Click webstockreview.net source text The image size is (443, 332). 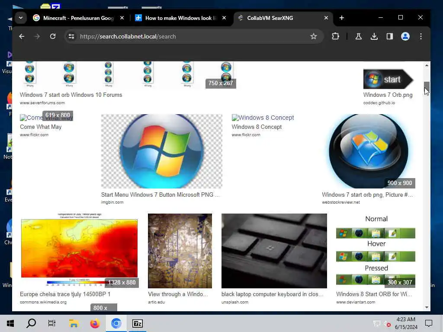341,202
